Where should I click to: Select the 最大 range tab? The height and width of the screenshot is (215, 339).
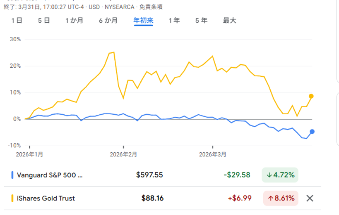229,20
